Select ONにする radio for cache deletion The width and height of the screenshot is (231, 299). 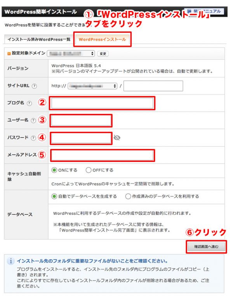coord(54,170)
